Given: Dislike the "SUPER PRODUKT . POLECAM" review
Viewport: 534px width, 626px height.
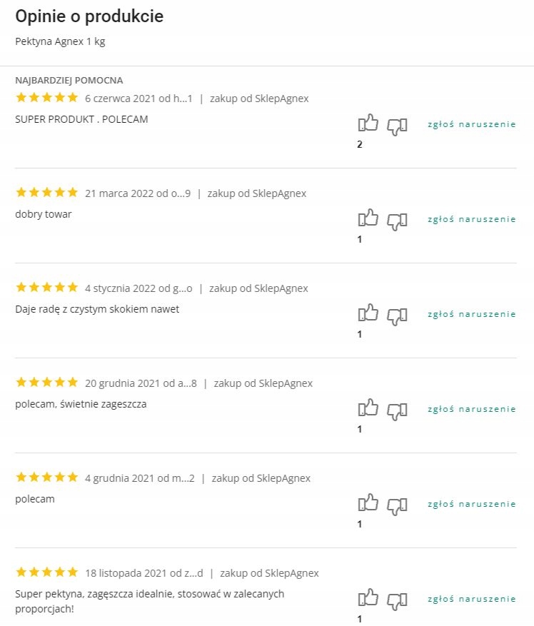Looking at the screenshot, I should [x=397, y=126].
